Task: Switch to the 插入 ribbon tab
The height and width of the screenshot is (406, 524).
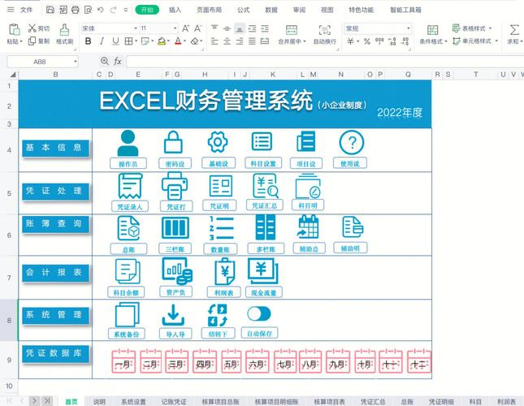Action: (175, 10)
